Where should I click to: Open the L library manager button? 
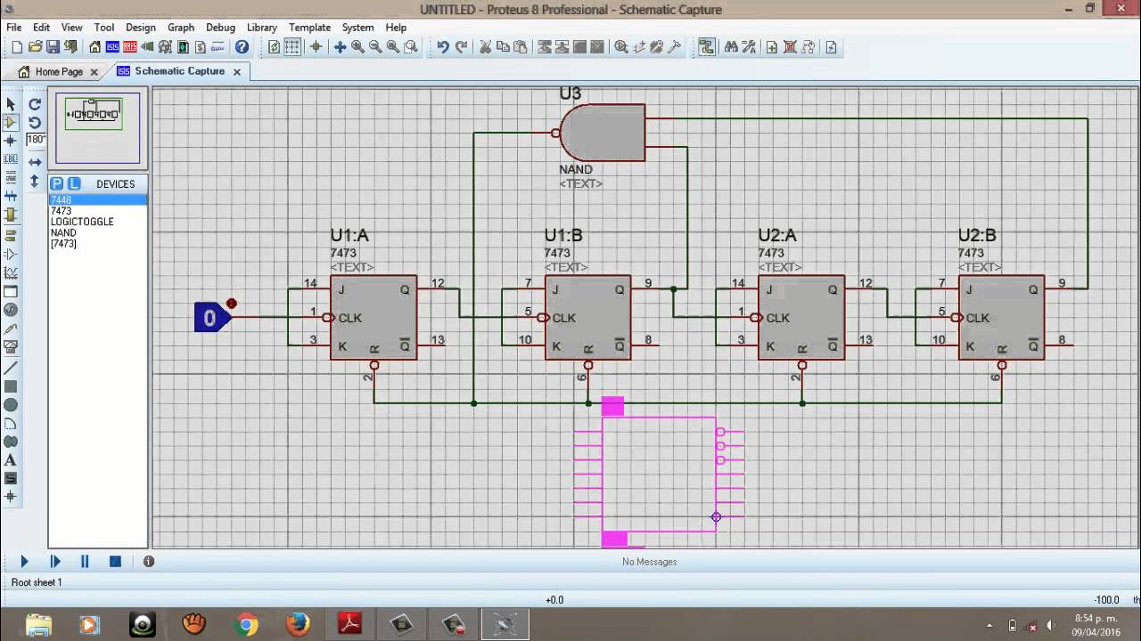74,183
